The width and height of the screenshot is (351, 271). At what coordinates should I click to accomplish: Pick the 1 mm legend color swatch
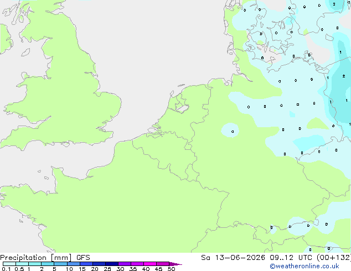click(x=35, y=264)
